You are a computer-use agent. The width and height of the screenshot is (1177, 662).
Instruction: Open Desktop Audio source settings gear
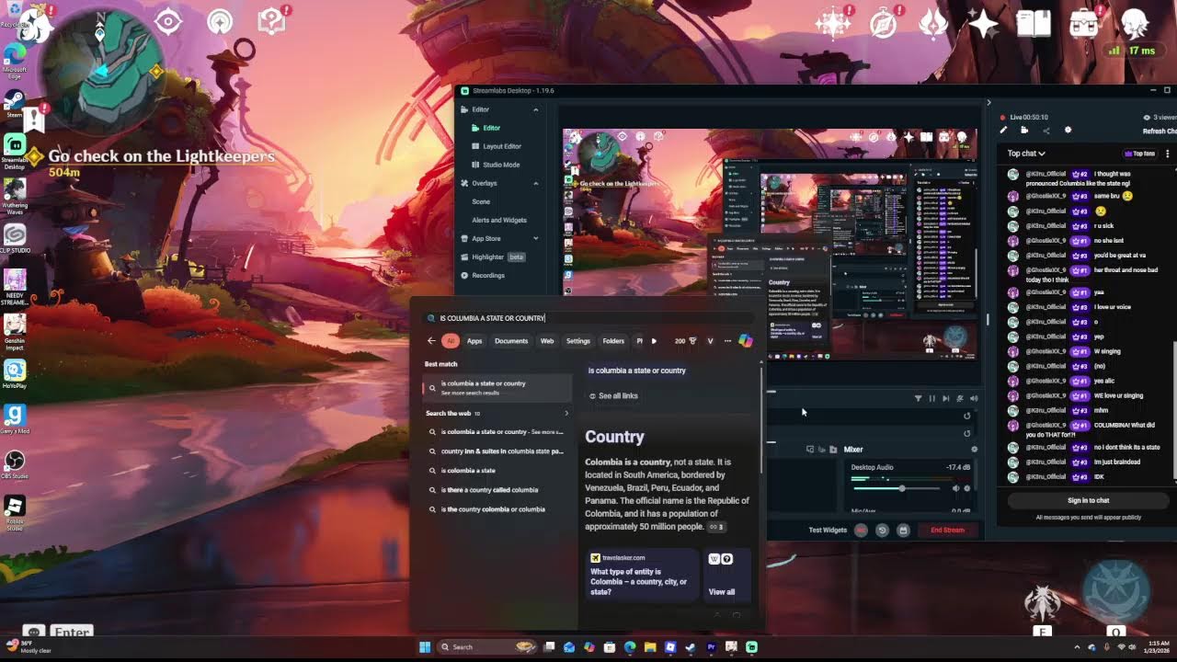pos(967,488)
